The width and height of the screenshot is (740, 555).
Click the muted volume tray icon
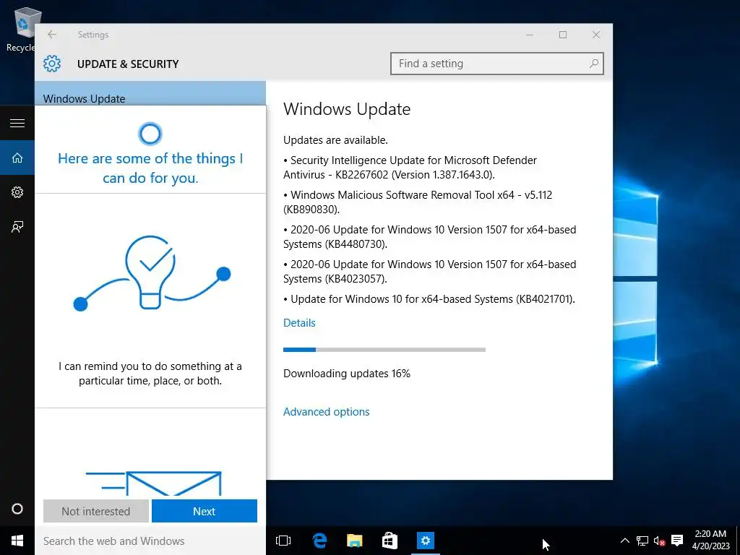point(659,541)
